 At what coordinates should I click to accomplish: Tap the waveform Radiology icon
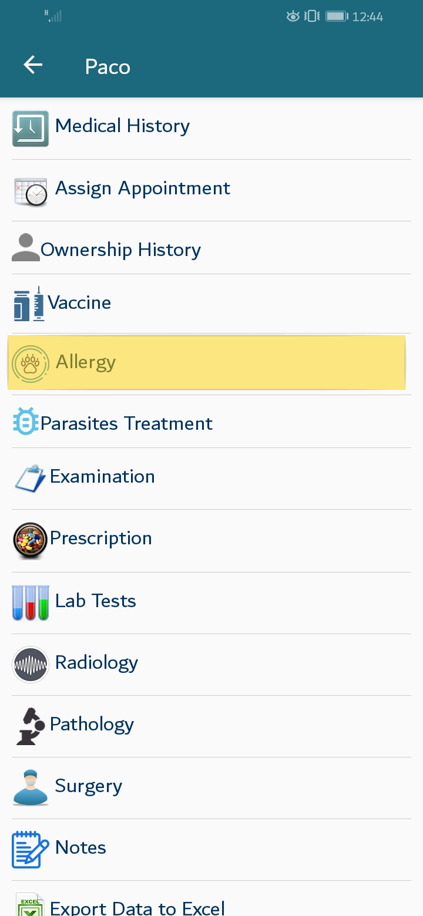(x=31, y=665)
